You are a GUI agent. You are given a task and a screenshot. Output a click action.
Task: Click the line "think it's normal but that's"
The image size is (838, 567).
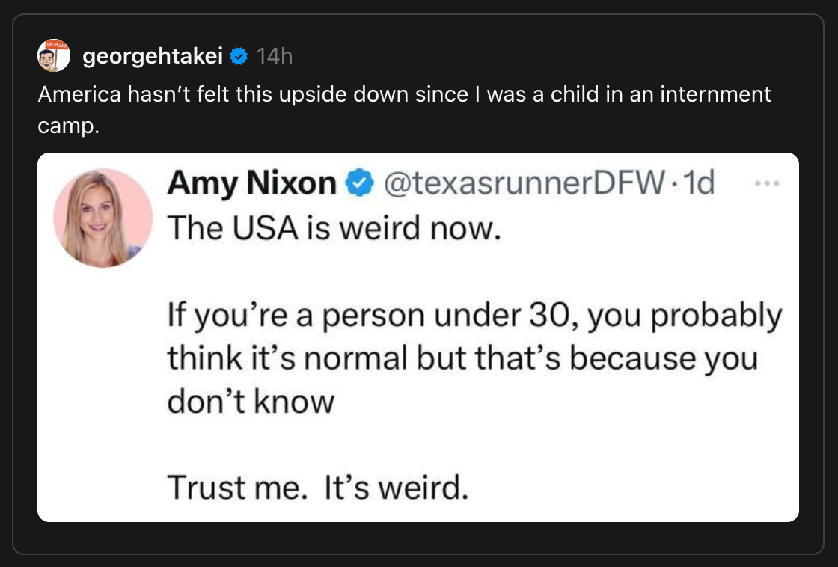(462, 358)
